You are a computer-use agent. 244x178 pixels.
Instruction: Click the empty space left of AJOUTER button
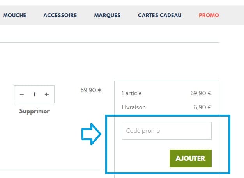(x=140, y=158)
